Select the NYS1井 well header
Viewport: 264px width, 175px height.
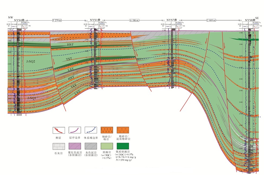95,20
